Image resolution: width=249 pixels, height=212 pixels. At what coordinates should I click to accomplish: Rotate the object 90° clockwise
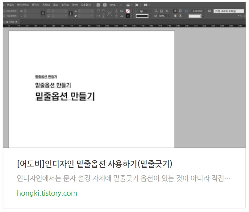[98, 11]
